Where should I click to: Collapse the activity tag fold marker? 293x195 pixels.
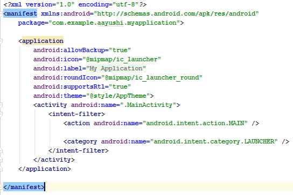[1, 105]
